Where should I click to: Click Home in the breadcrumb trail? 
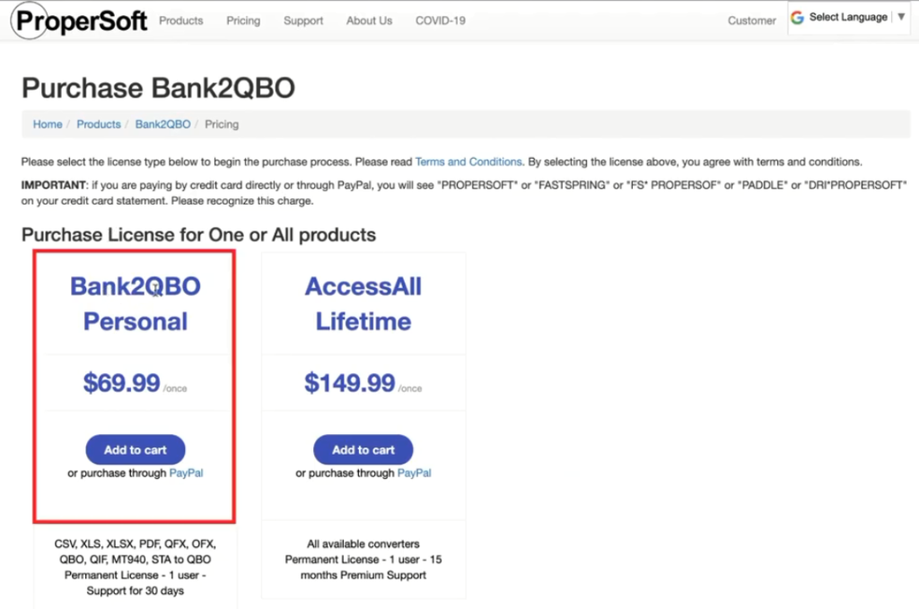47,124
